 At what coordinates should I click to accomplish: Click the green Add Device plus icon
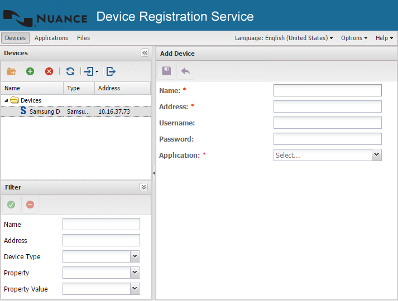click(x=30, y=71)
